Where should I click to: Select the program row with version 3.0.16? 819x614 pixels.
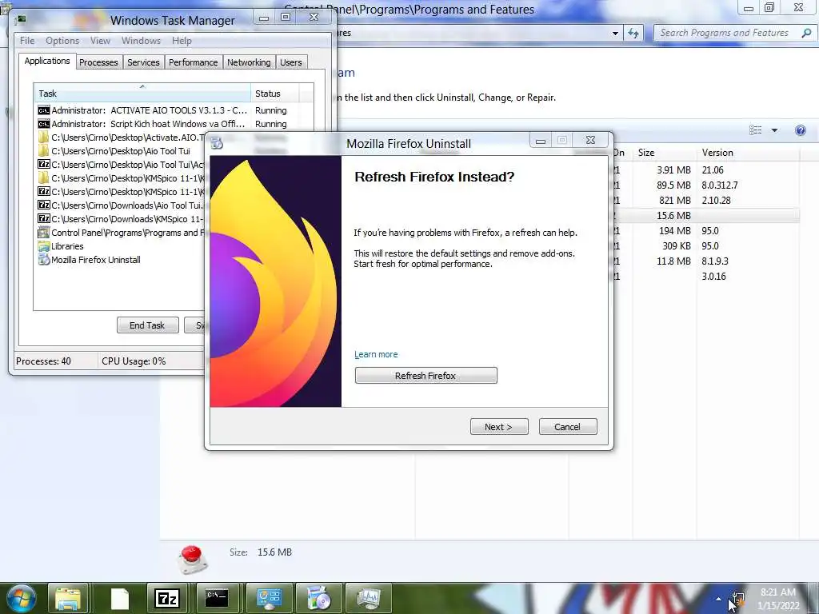coord(705,276)
